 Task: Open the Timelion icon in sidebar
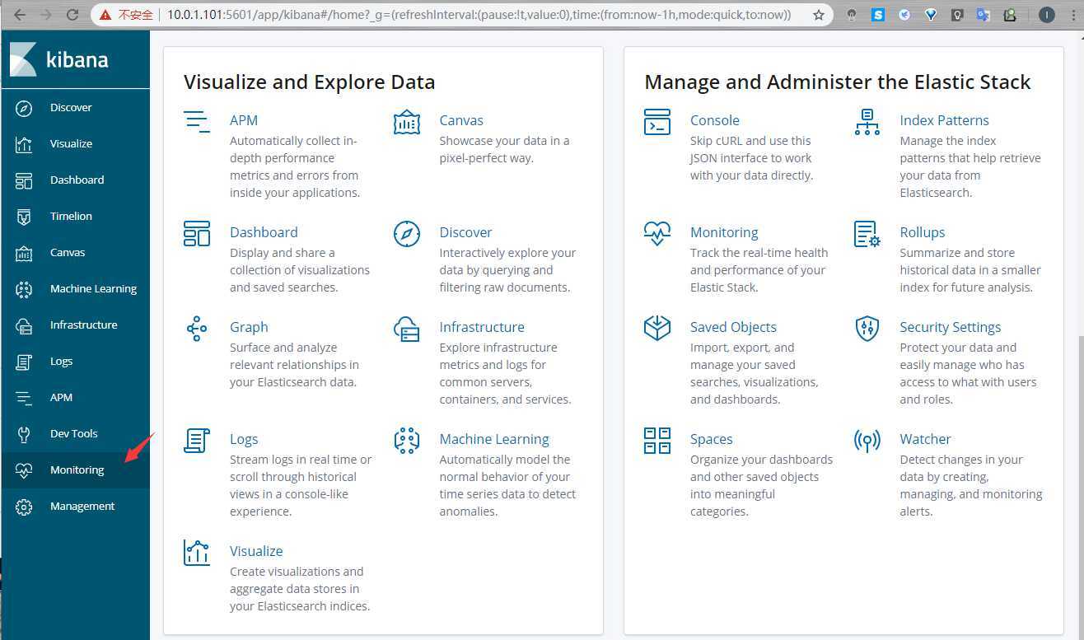[24, 217]
